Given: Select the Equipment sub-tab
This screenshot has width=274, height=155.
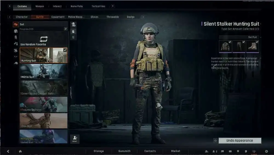Looking at the screenshot, I should [58, 17].
